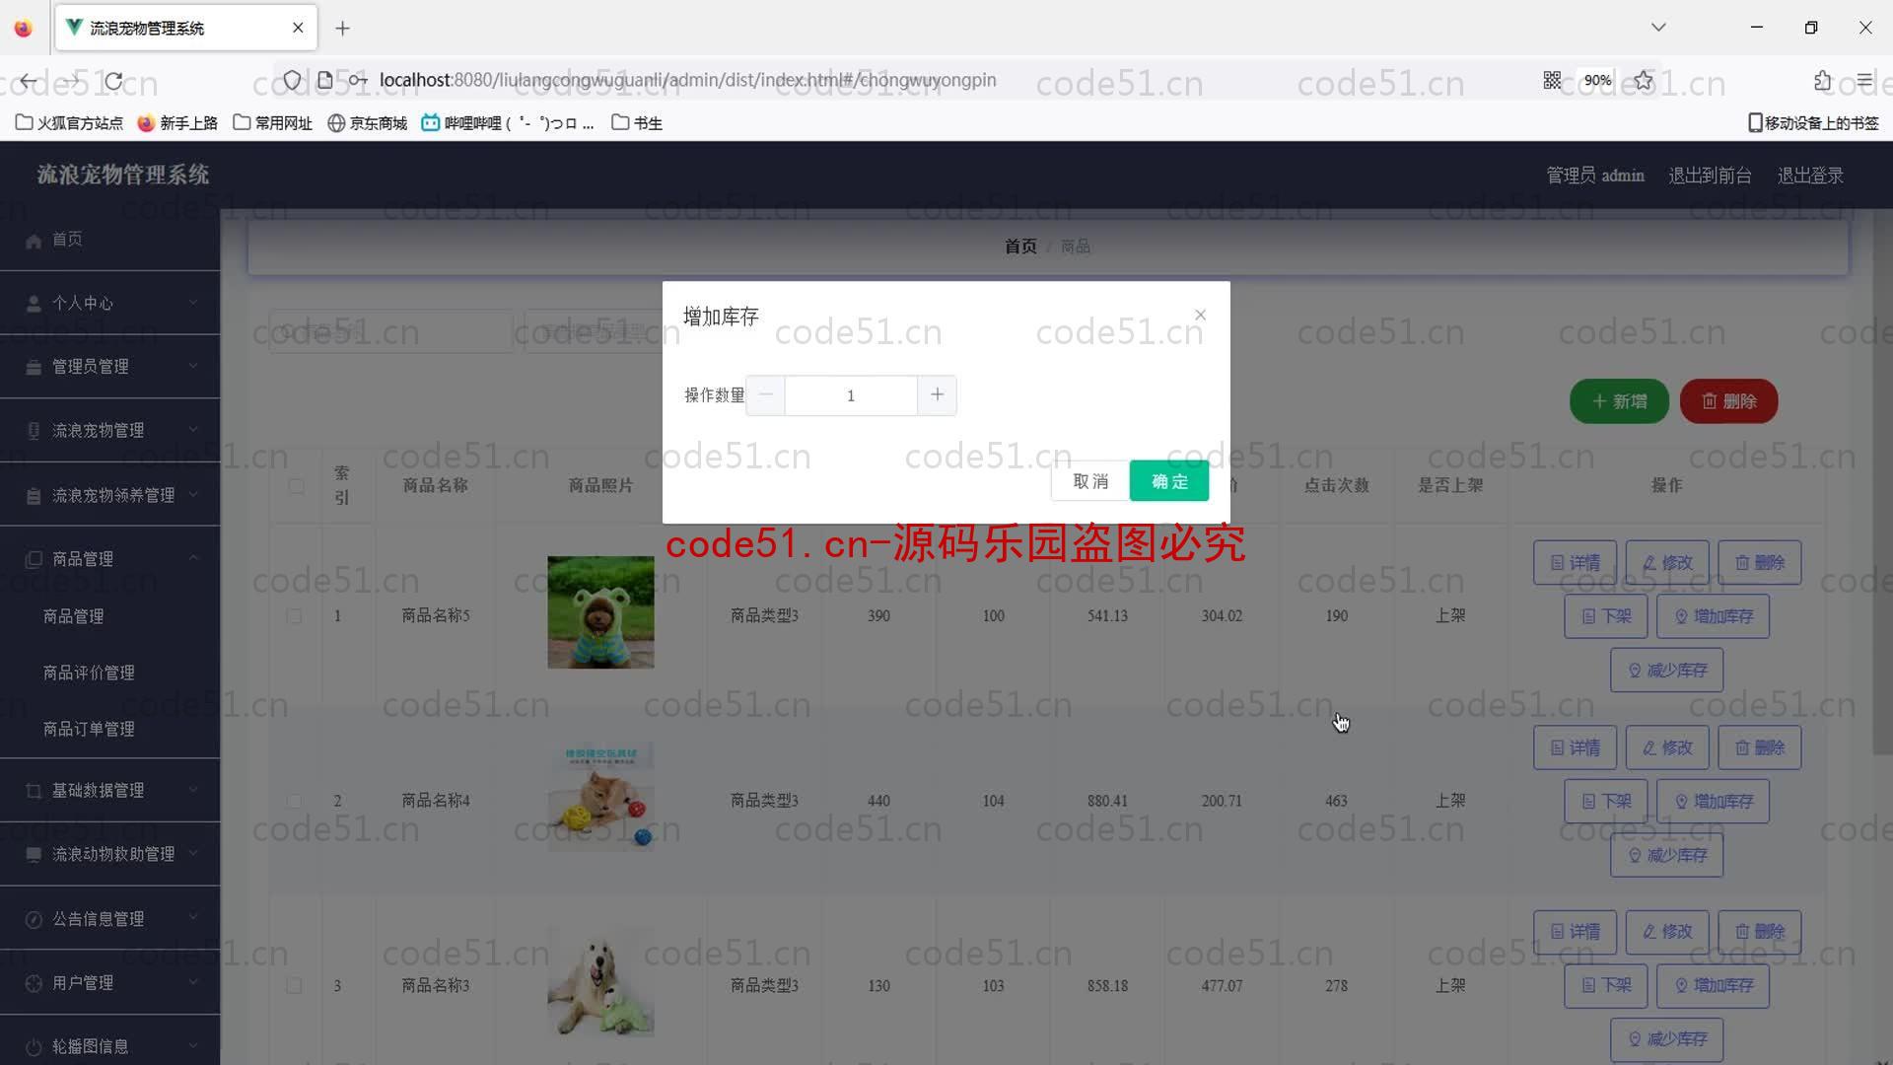Open 首页 in the sidebar
Image resolution: width=1893 pixels, height=1065 pixels.
[109, 240]
